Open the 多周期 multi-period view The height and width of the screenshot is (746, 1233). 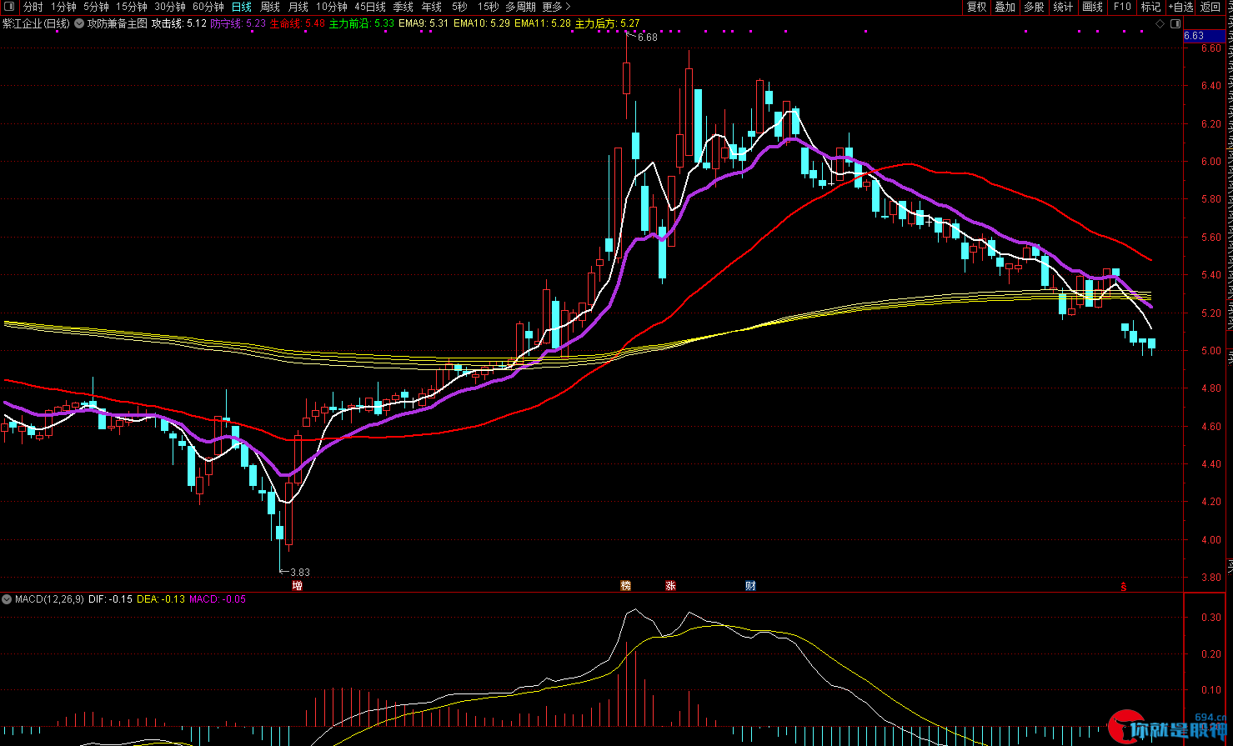click(x=520, y=7)
